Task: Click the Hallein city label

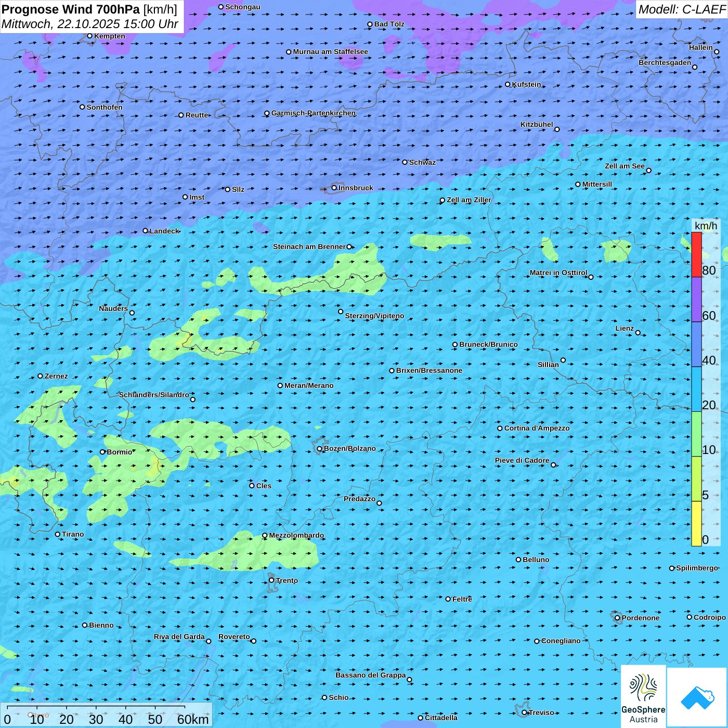Action: [x=701, y=47]
